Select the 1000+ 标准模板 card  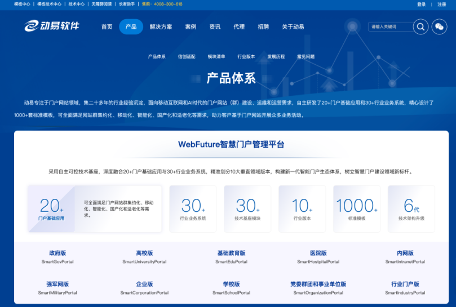[356, 208]
